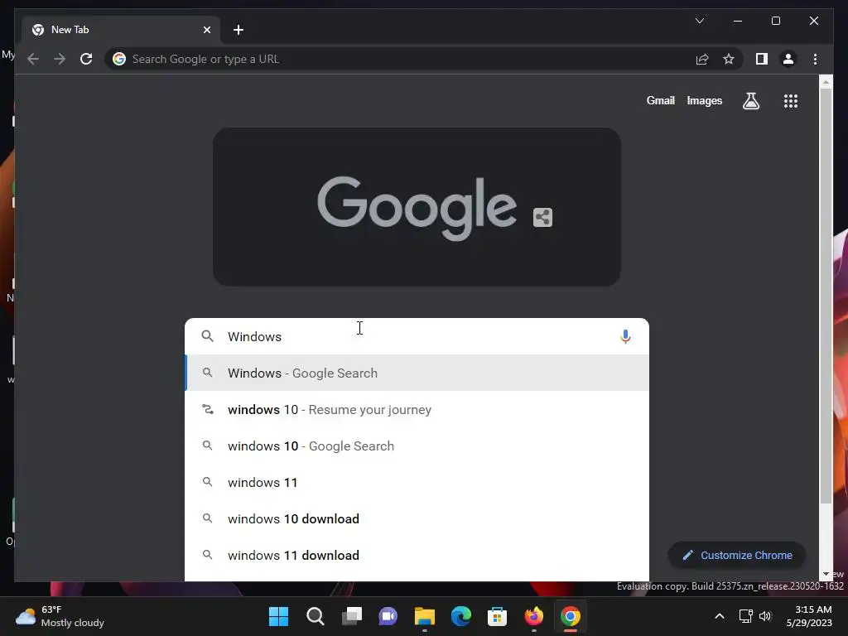The height and width of the screenshot is (636, 848).
Task: Open network status in system tray
Action: coord(746,616)
